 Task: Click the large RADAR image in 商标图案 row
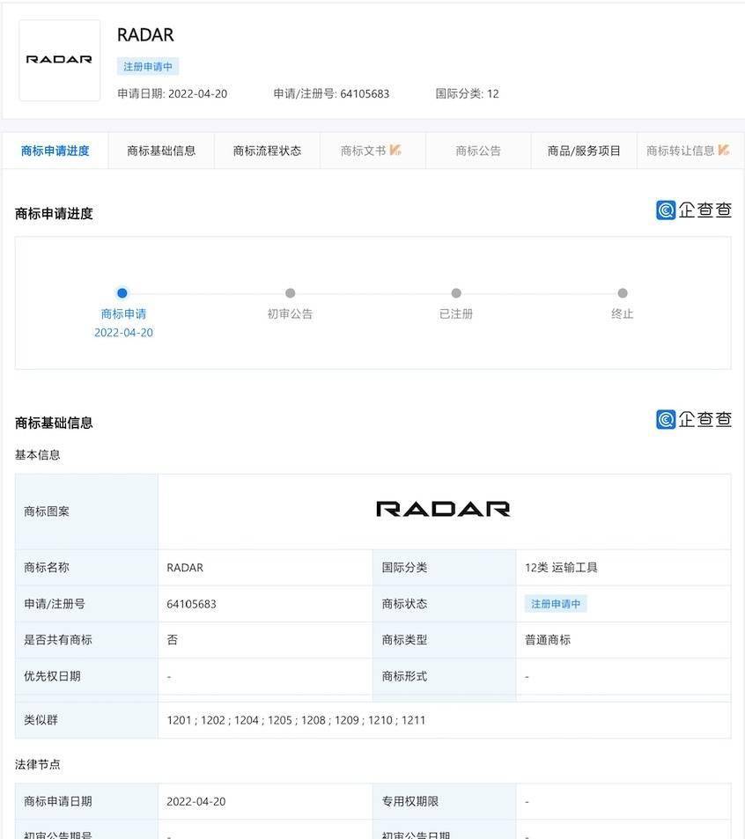[x=443, y=509]
